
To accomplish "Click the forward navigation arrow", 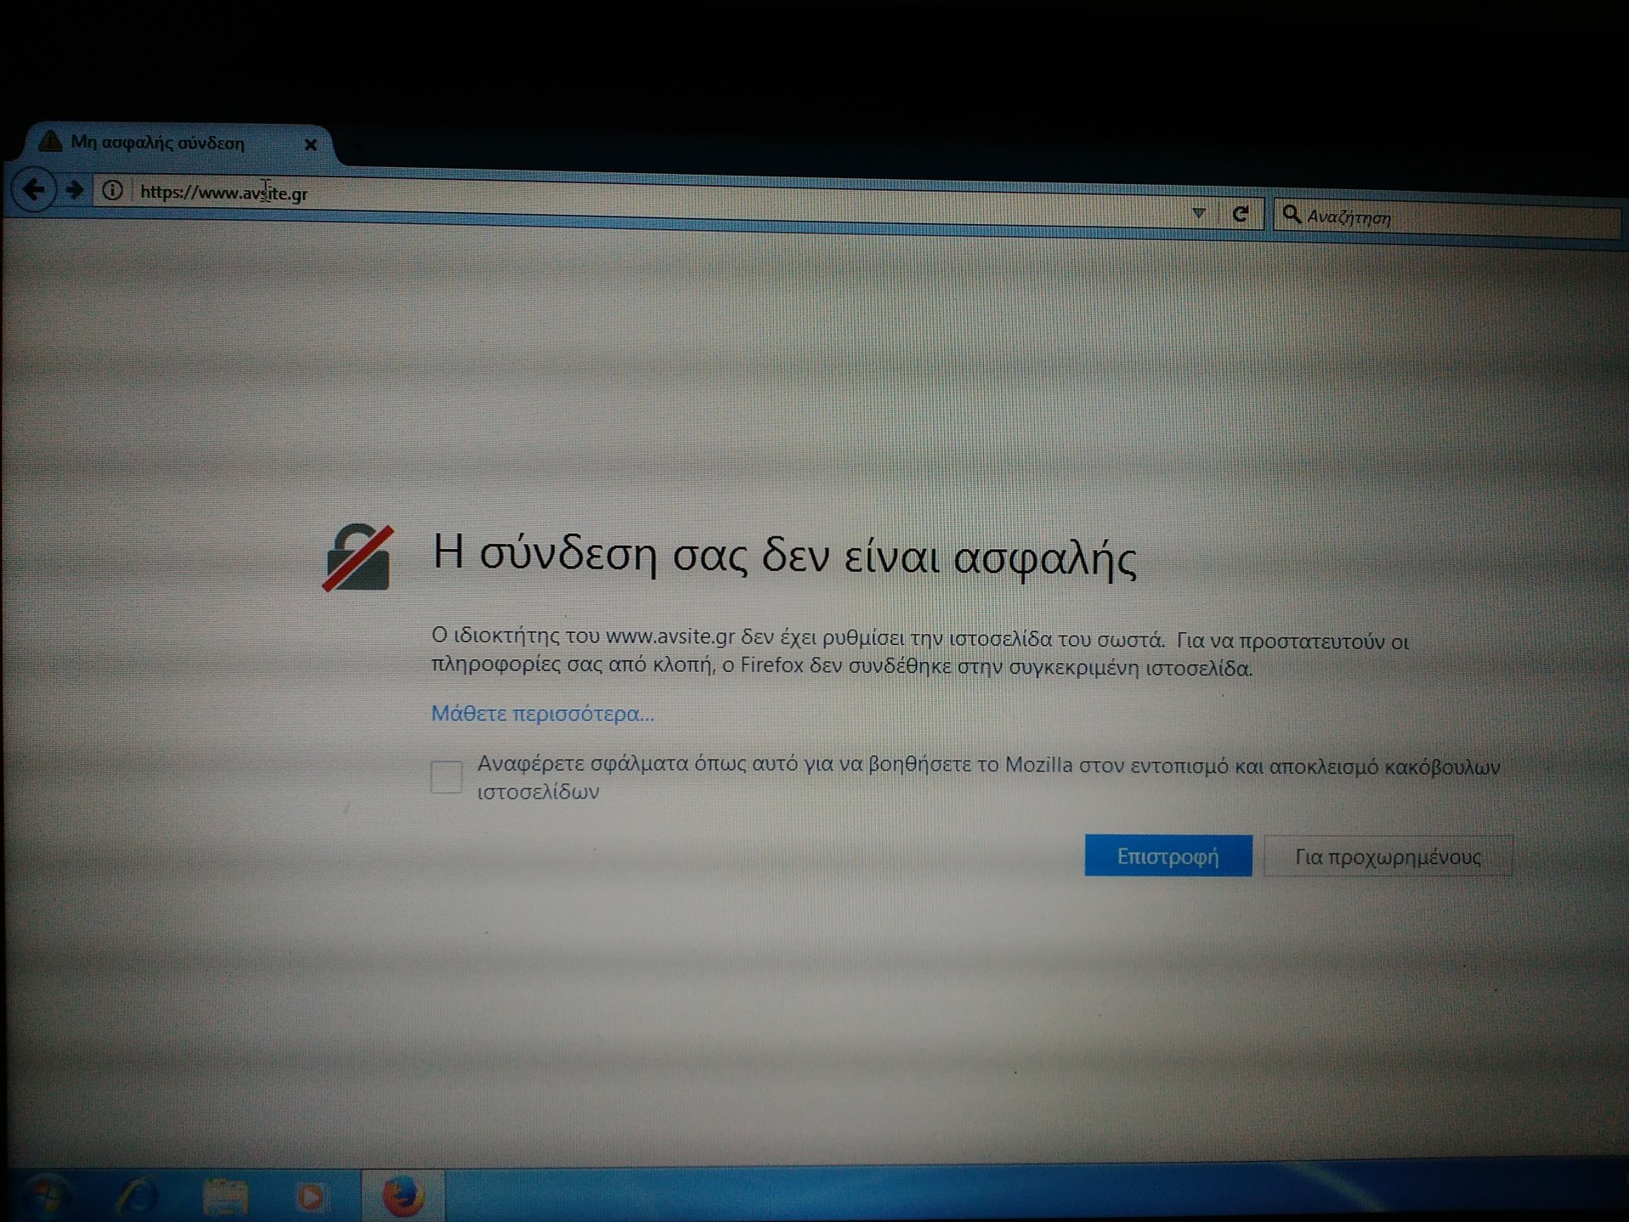I will [75, 189].
